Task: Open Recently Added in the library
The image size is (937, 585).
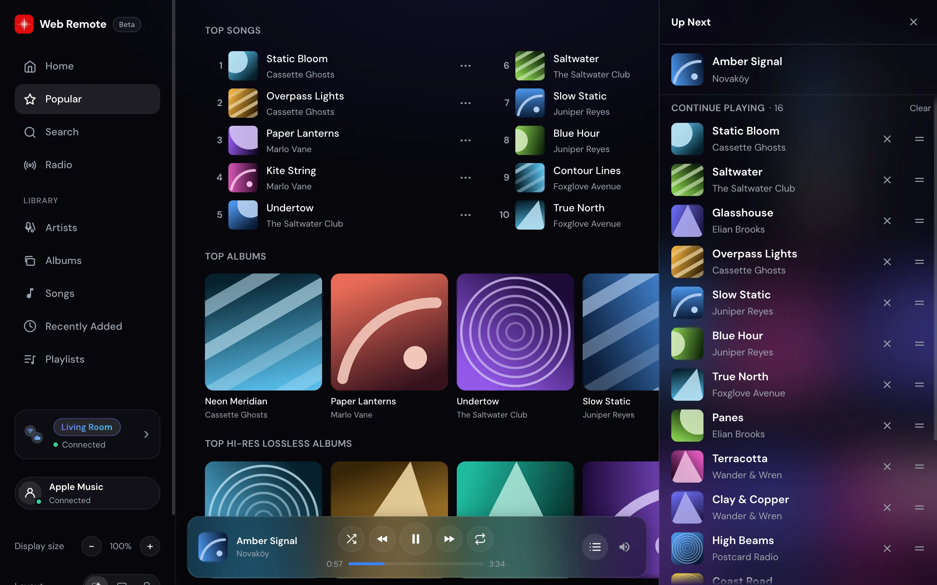Action: coord(87,326)
